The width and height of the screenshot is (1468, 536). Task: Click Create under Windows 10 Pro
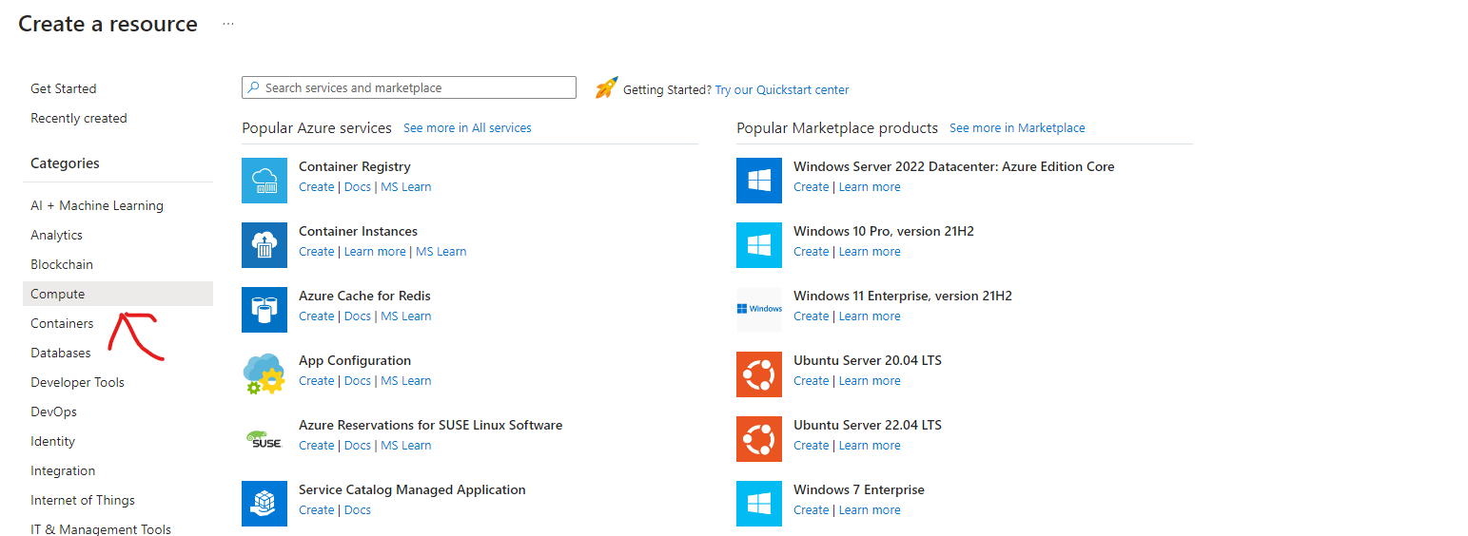pos(812,252)
